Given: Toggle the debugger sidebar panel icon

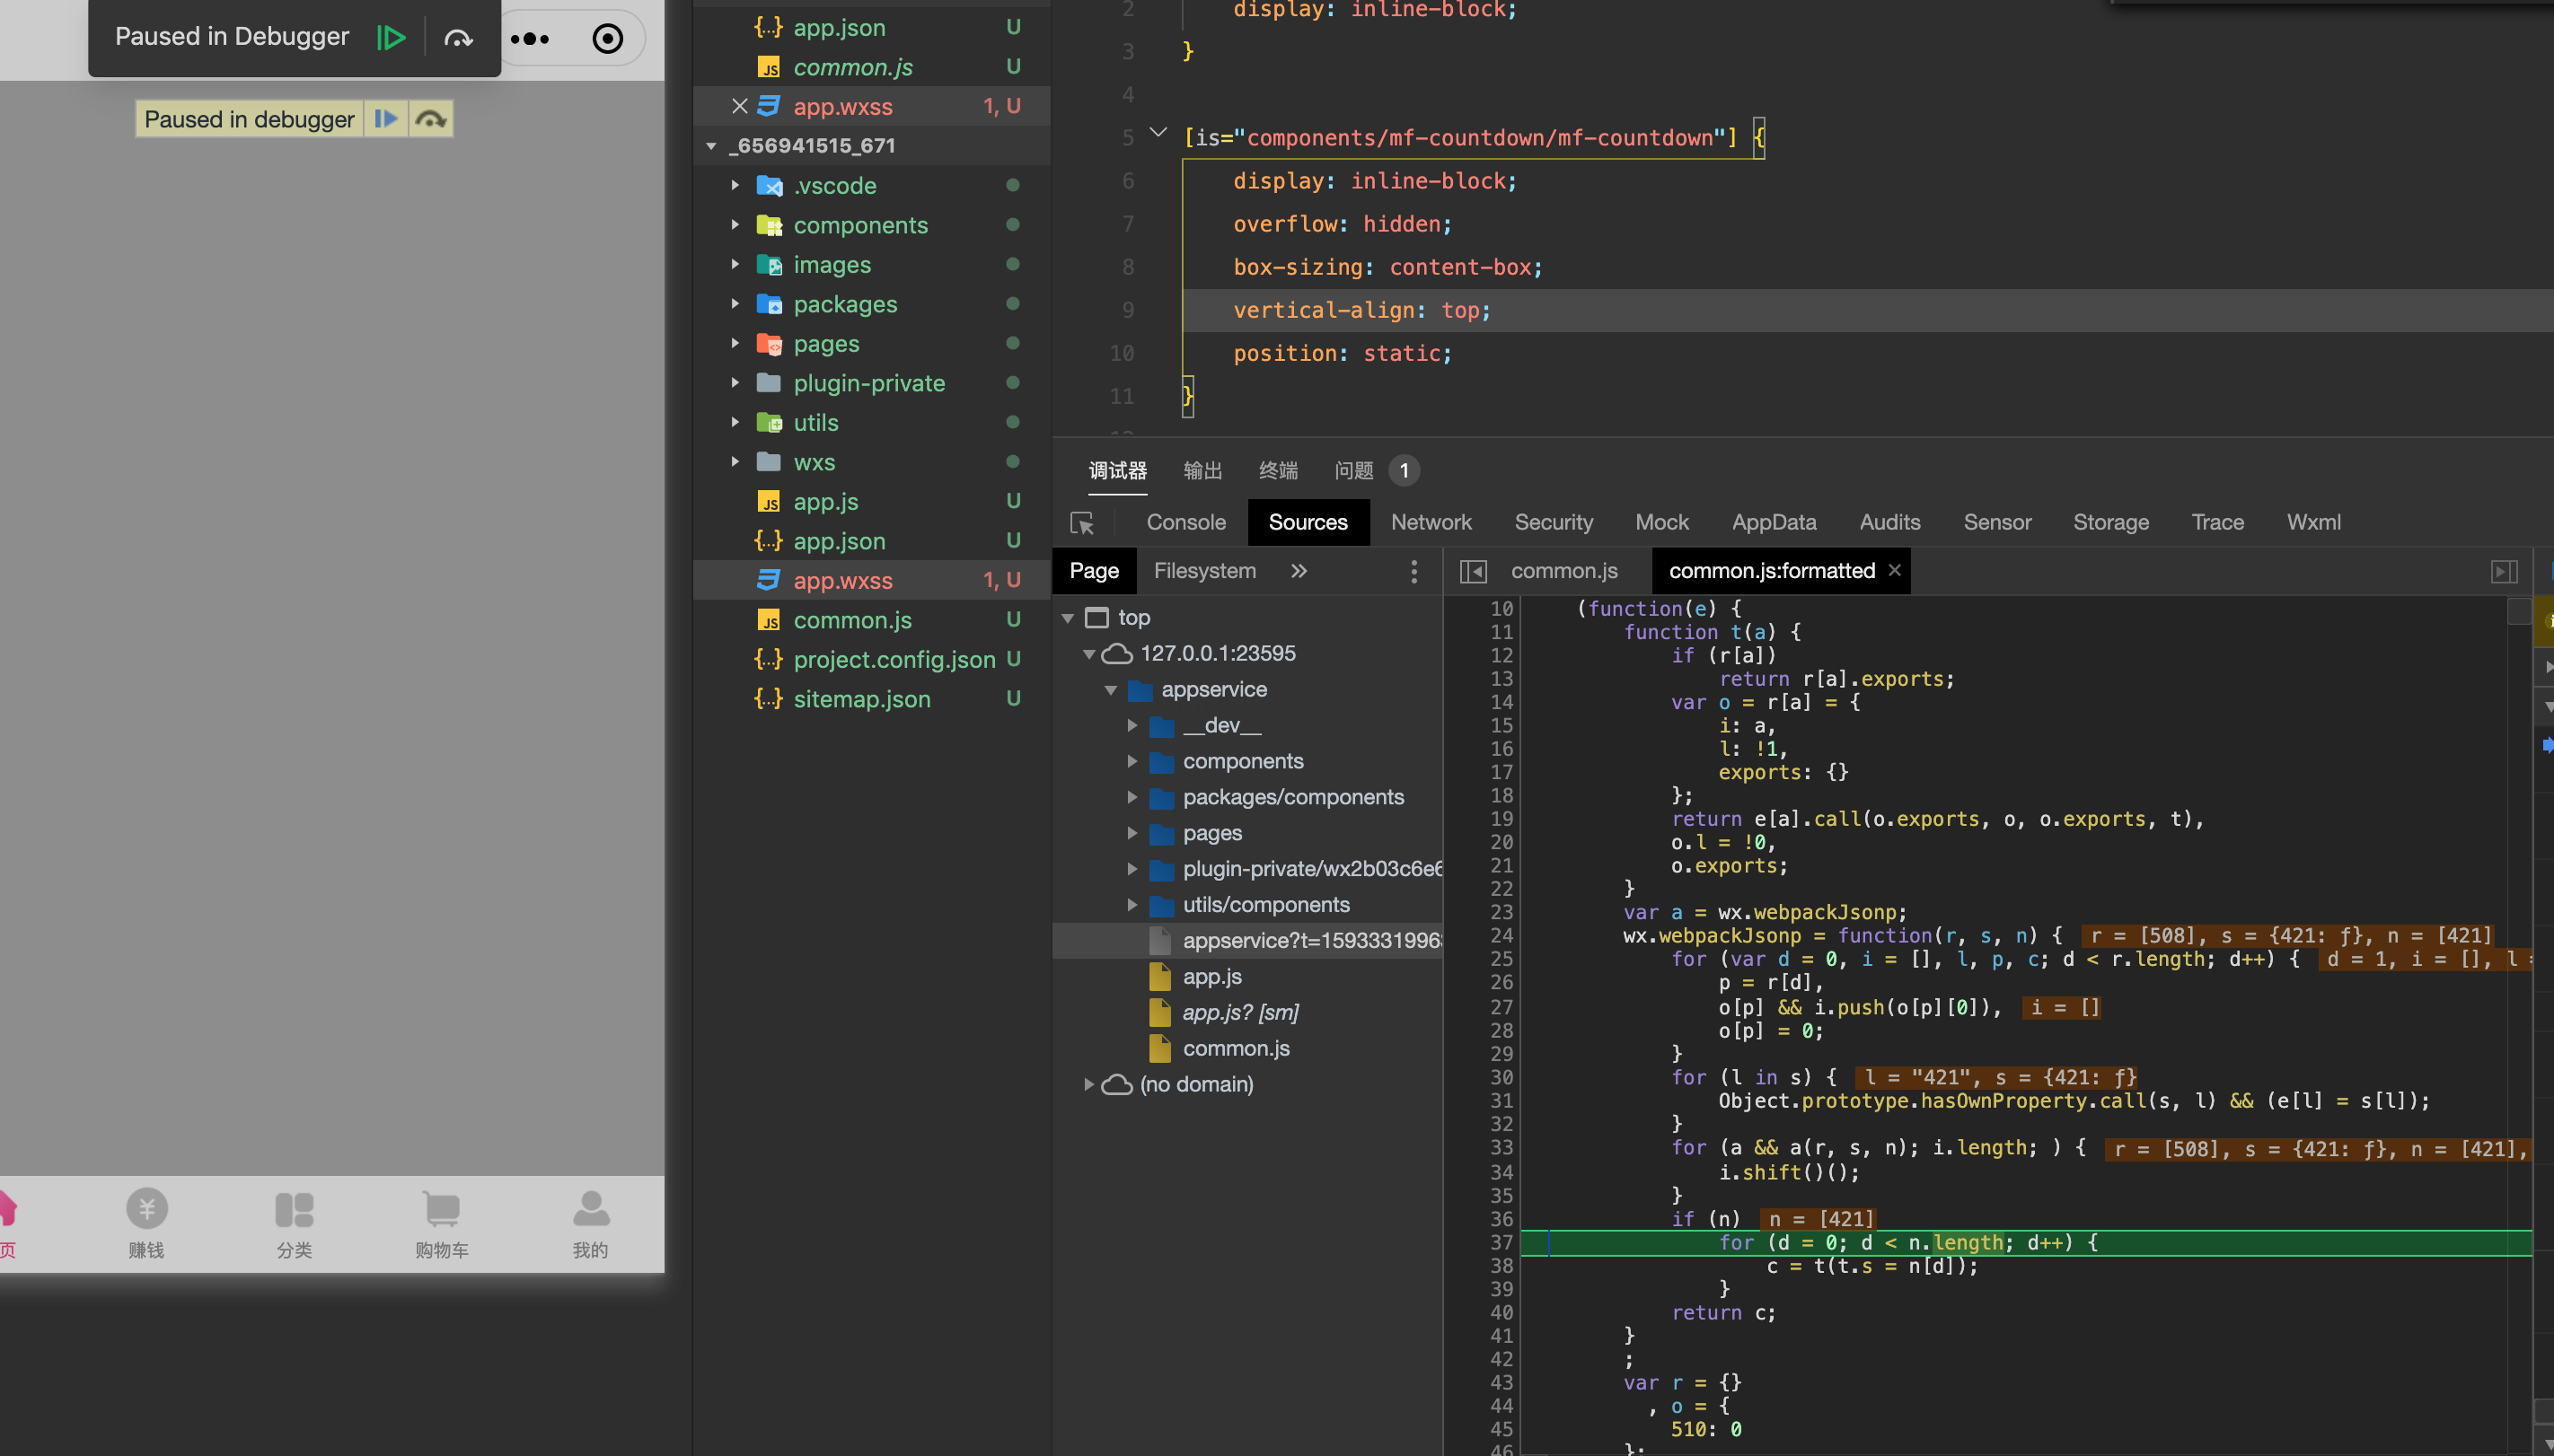Looking at the screenshot, I should tap(2503, 571).
